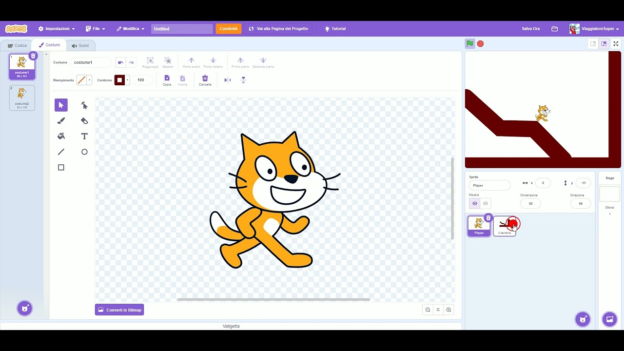This screenshot has height=351, width=624.
Task: Select the Fill bucket tool
Action: click(x=61, y=136)
